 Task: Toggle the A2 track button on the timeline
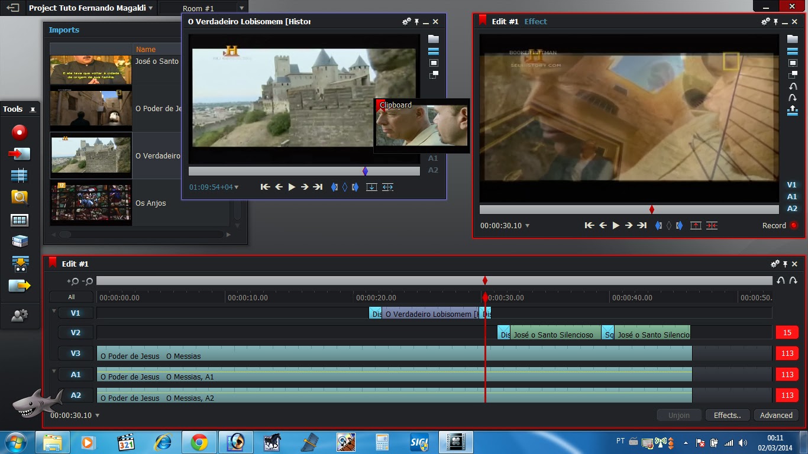(x=75, y=395)
